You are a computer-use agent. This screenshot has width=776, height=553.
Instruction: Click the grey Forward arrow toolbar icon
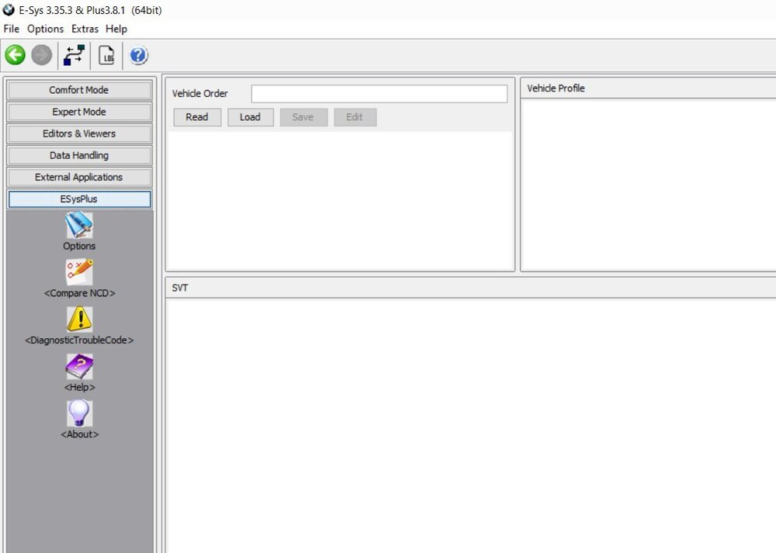tap(42, 55)
